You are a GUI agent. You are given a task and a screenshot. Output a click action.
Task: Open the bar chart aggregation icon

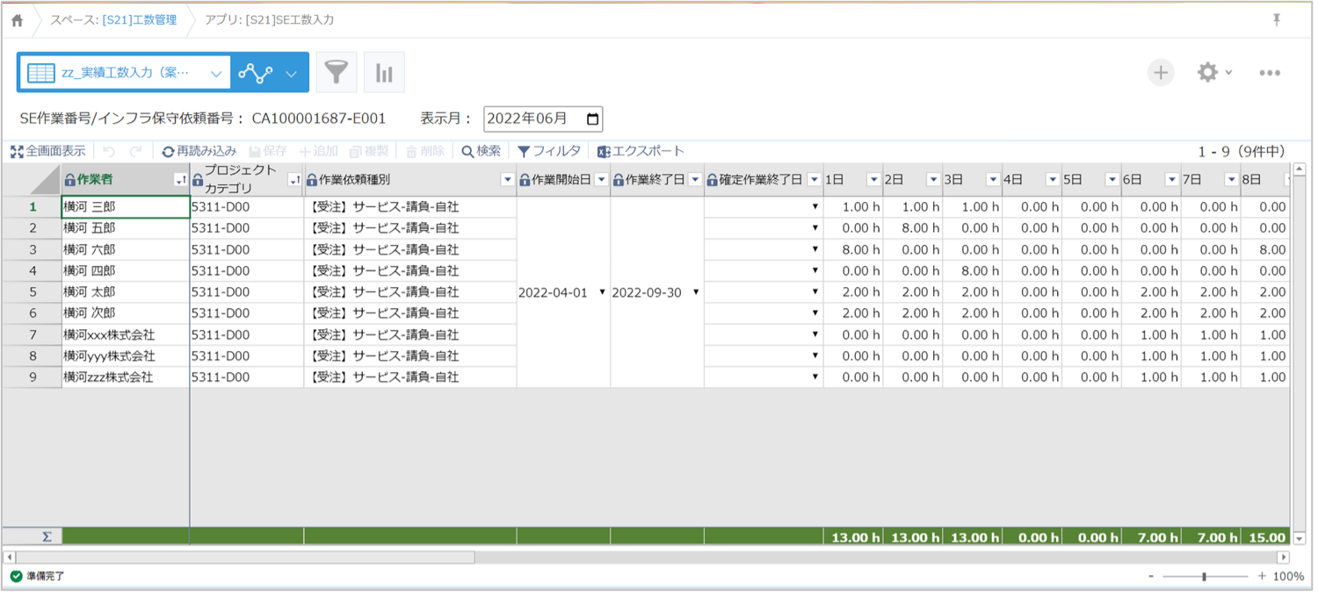[x=384, y=73]
